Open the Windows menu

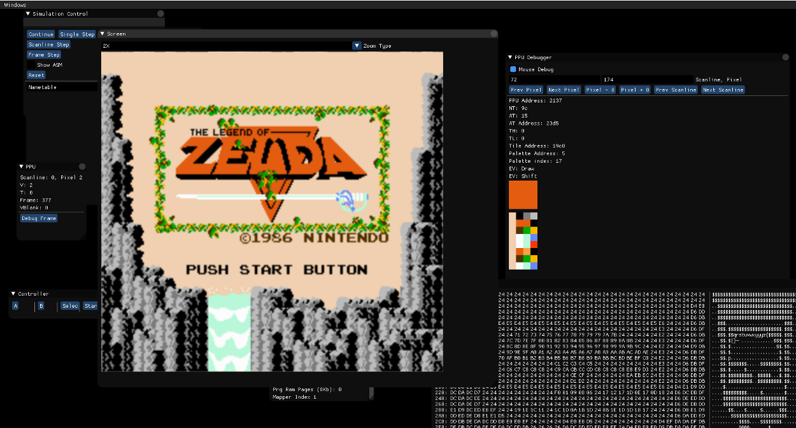pos(15,4)
